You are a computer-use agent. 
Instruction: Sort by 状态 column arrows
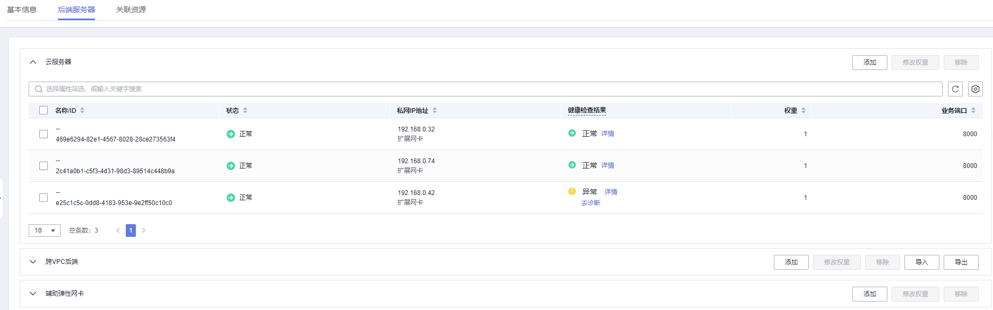click(245, 111)
